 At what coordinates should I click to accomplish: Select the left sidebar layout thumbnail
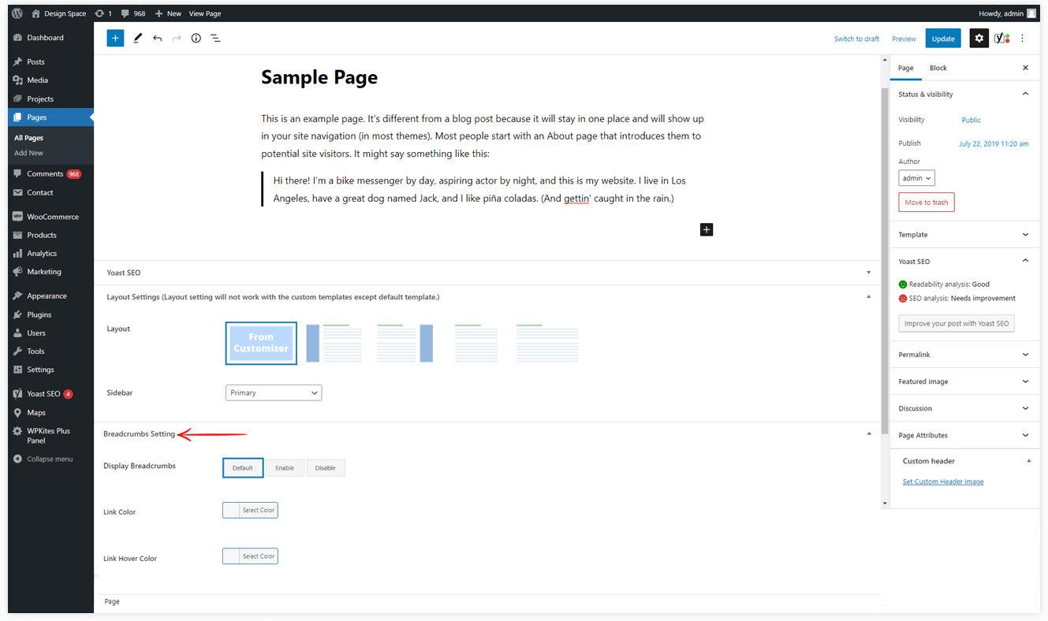point(334,343)
